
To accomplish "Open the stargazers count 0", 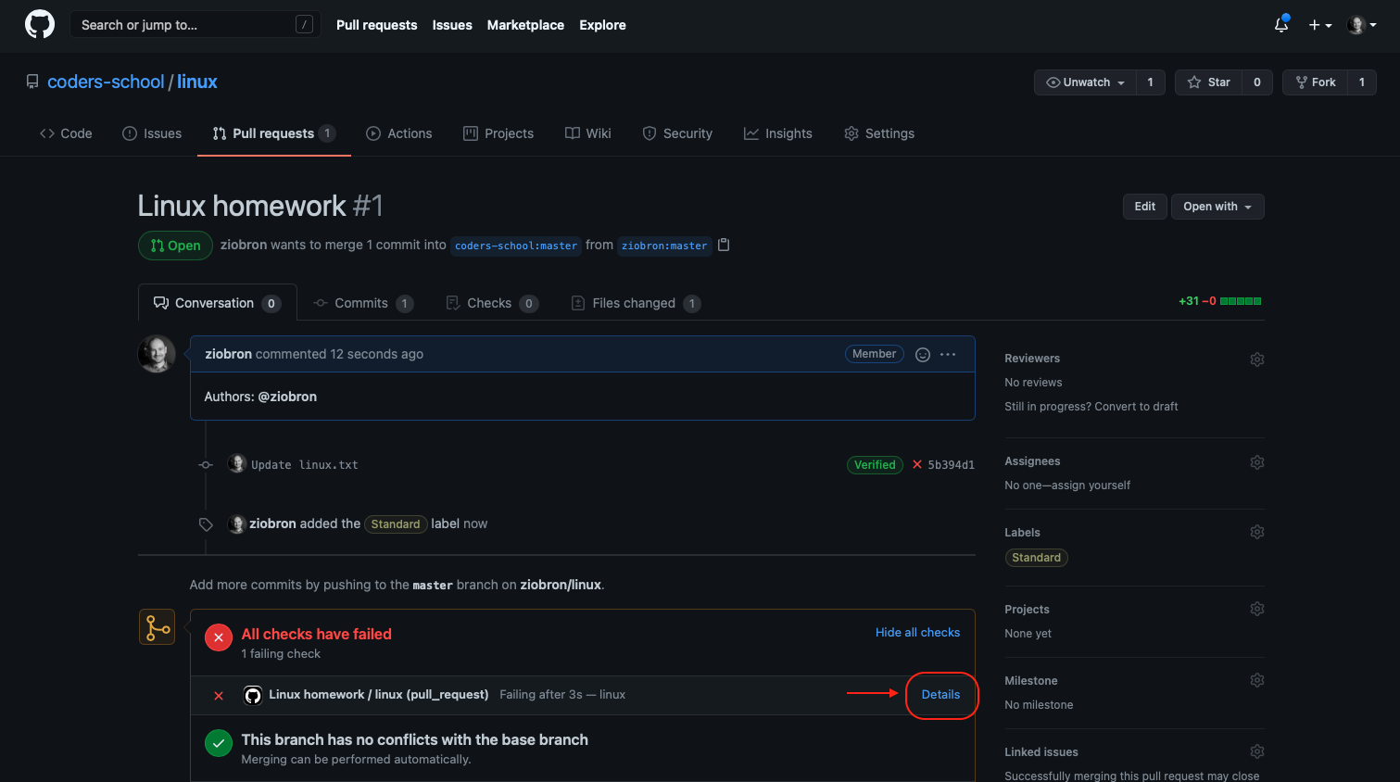I will [1257, 82].
